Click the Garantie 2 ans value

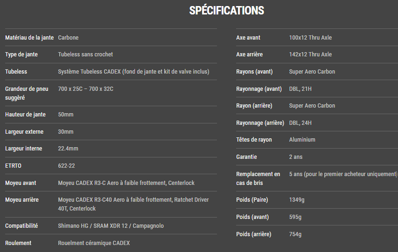click(x=296, y=157)
